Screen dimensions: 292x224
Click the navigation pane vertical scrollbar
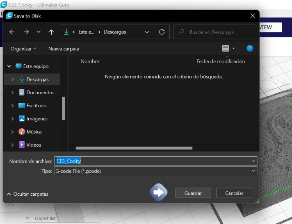coord(64,108)
